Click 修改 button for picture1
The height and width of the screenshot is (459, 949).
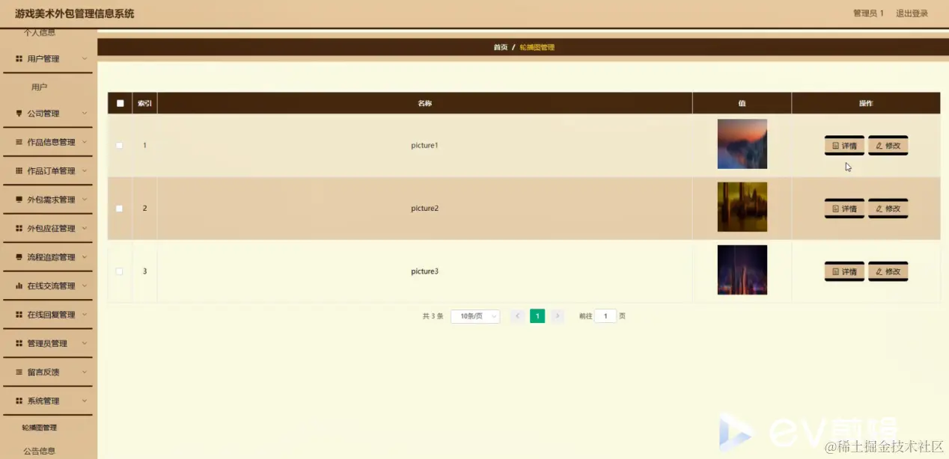click(x=888, y=146)
